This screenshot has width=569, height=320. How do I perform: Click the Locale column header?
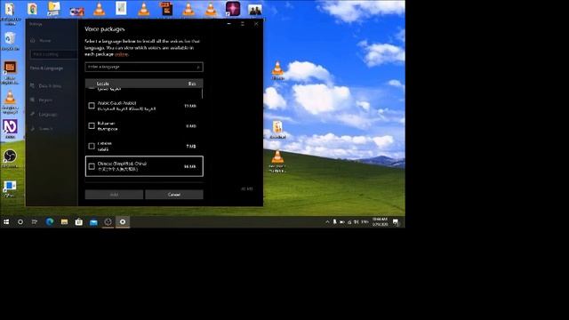[x=103, y=84]
